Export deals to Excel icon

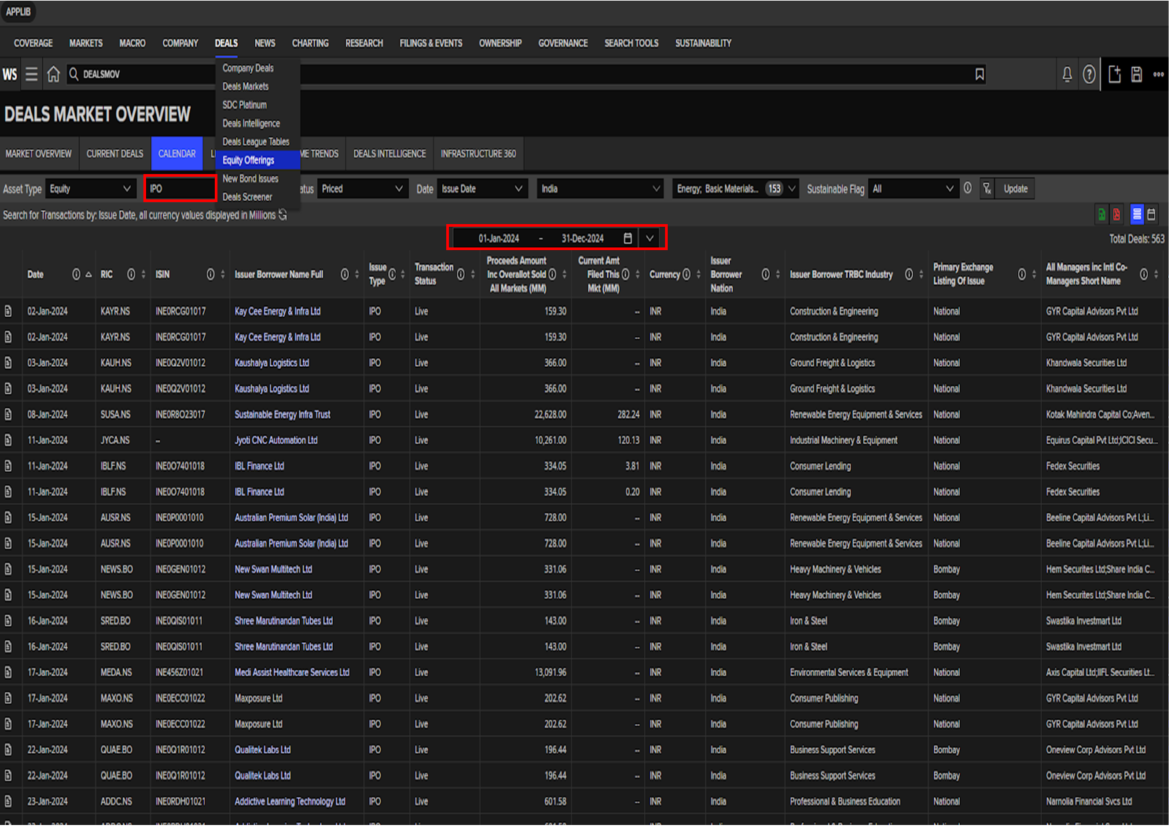click(1101, 215)
